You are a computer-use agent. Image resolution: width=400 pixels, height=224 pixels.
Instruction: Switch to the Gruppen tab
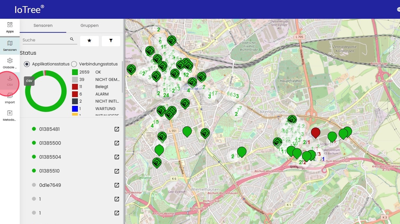[x=89, y=25]
